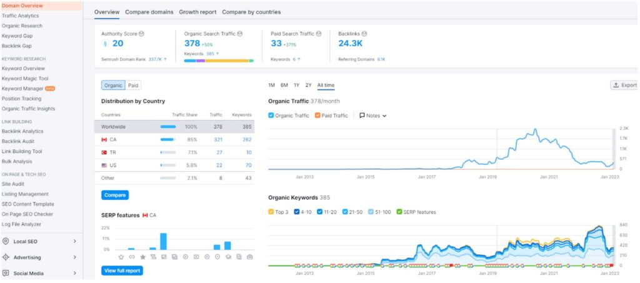Click the US flag in US country row
This screenshot has width=640, height=283.
pos(104,165)
